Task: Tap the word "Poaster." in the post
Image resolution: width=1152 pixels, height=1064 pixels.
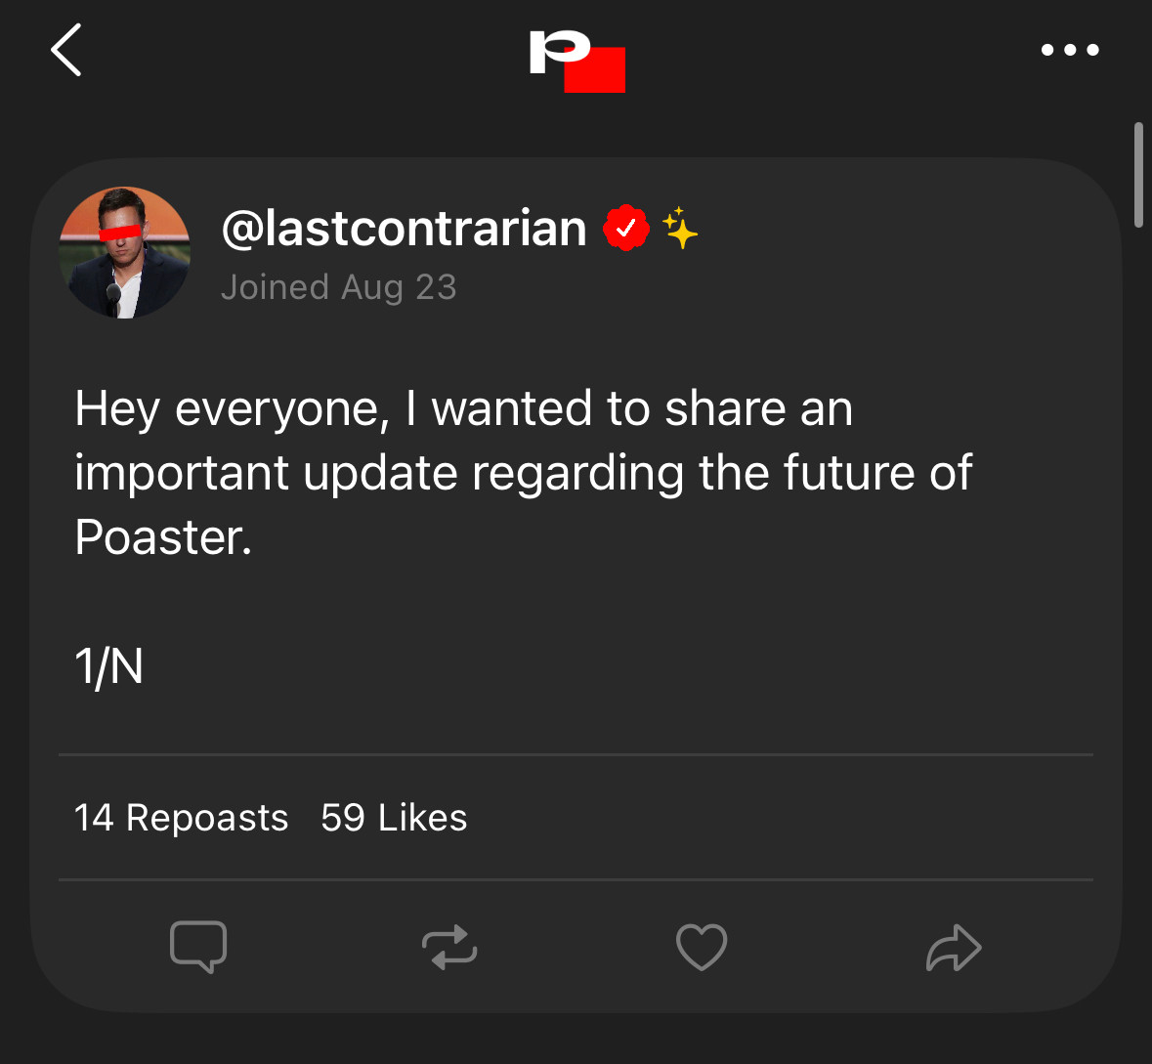Action: (x=163, y=537)
